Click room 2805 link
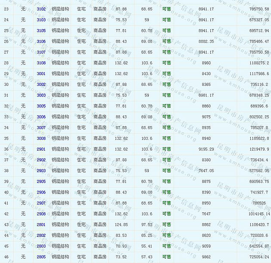 point(41,257)
